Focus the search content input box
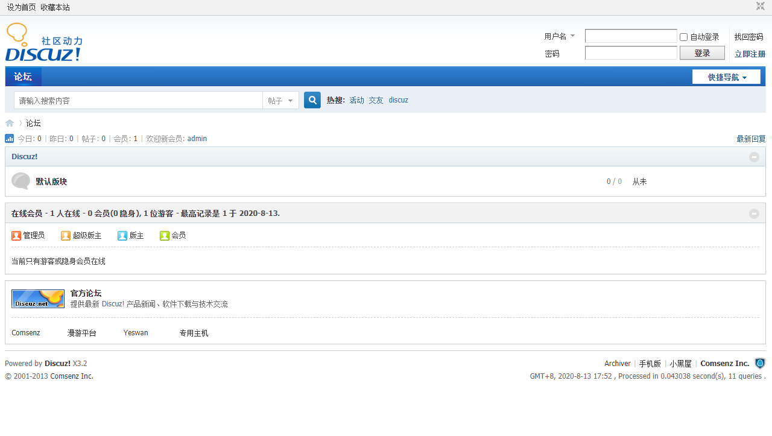The height and width of the screenshot is (436, 772). 138,101
